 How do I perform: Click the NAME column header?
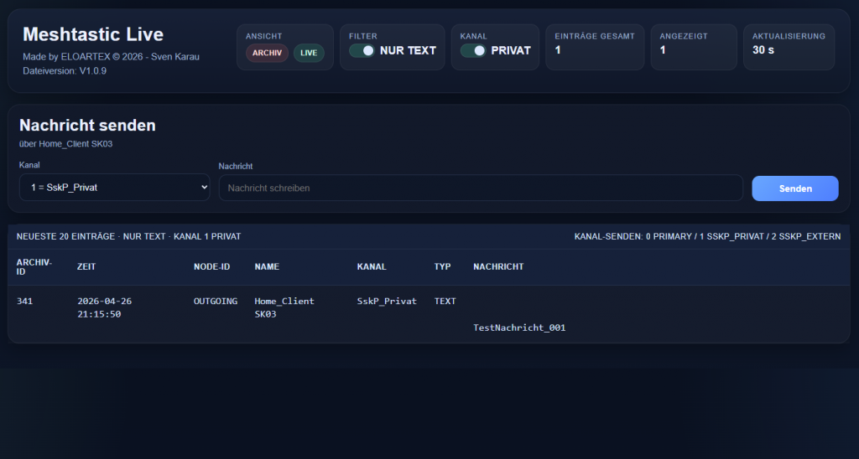pos(267,266)
